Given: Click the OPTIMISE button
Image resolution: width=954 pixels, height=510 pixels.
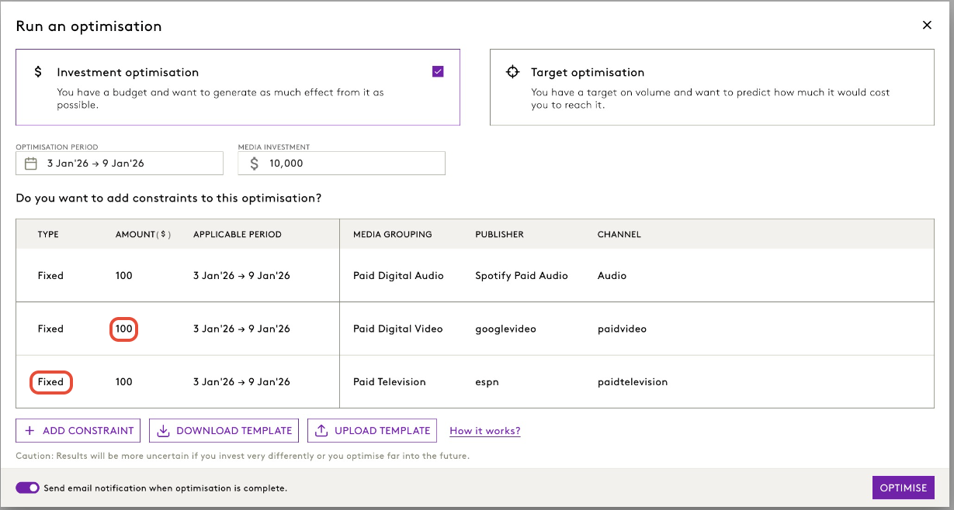Looking at the screenshot, I should pyautogui.click(x=904, y=488).
